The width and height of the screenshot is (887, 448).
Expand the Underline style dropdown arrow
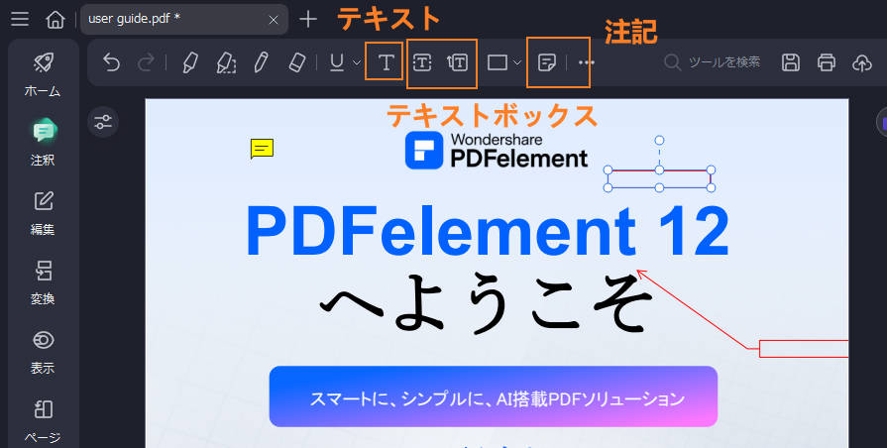pyautogui.click(x=357, y=62)
